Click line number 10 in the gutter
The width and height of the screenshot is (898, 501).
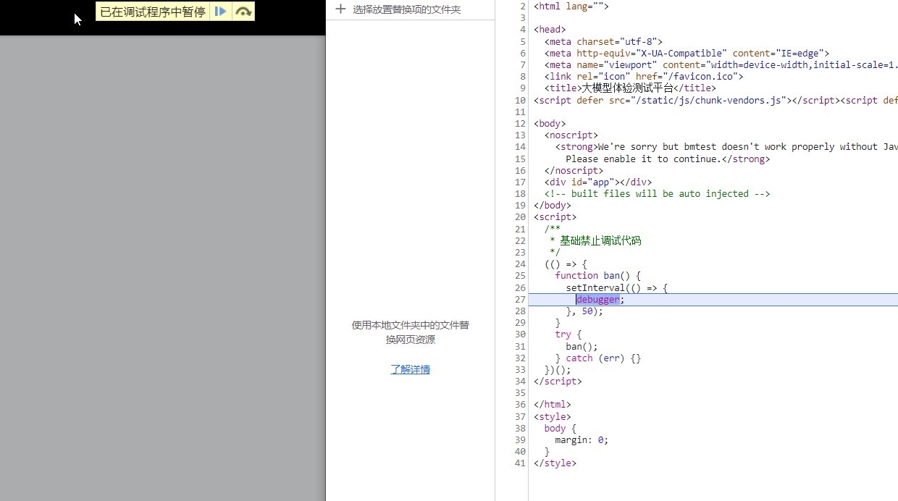pyautogui.click(x=520, y=101)
